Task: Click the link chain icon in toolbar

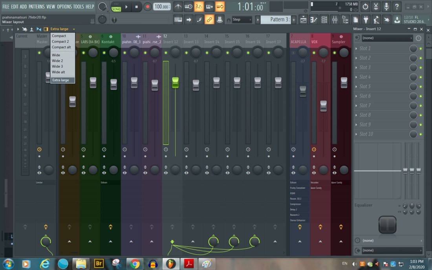Action: (209, 20)
